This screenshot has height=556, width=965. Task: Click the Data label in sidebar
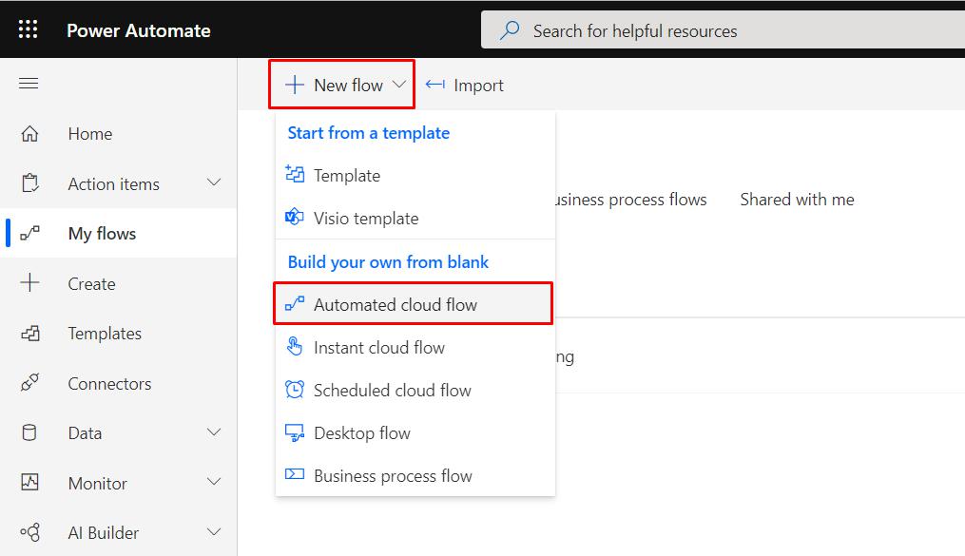(x=85, y=433)
